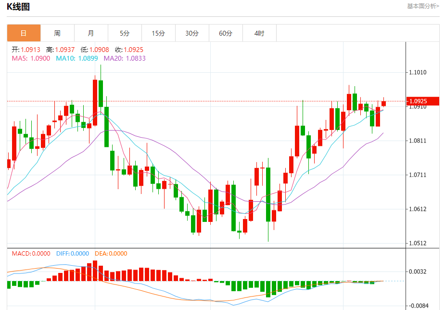Viewport: 445px width, 310px height.
Task: Open the 基本面分析 link
Action: 423,6
